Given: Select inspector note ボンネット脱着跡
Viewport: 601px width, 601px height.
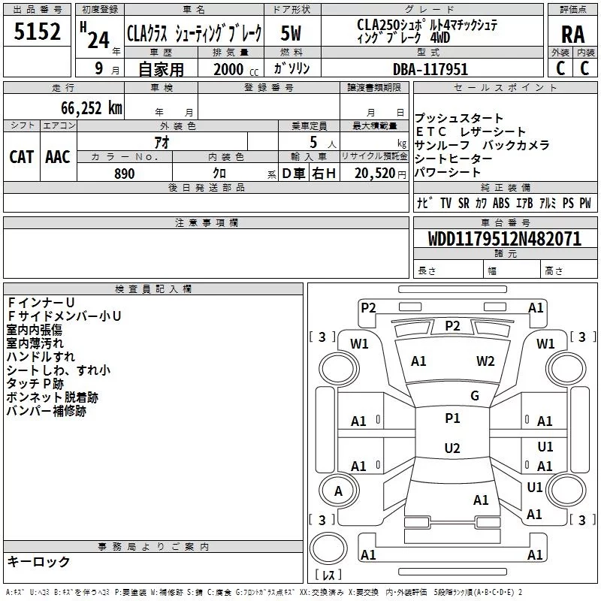Looking at the screenshot, I should [53, 397].
